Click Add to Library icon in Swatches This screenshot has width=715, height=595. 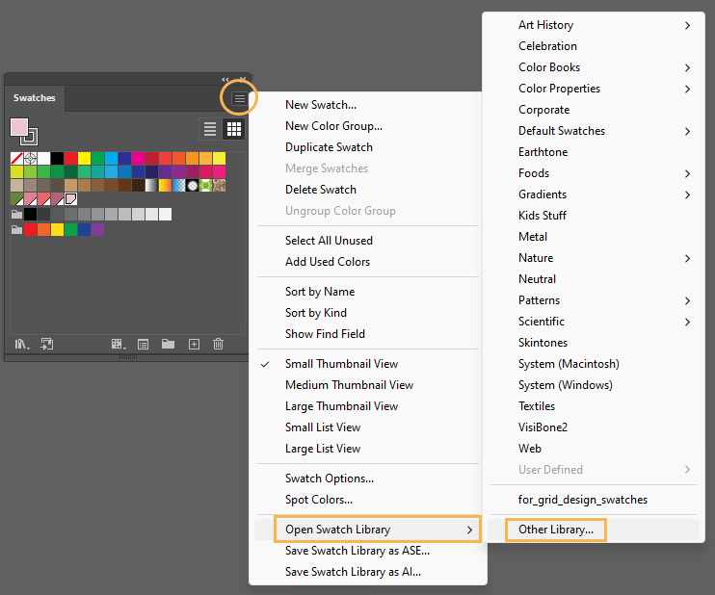47,344
